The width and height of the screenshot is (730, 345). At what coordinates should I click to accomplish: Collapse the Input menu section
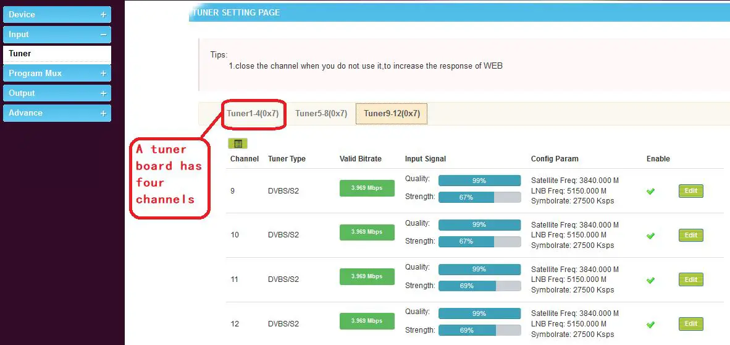pos(56,35)
